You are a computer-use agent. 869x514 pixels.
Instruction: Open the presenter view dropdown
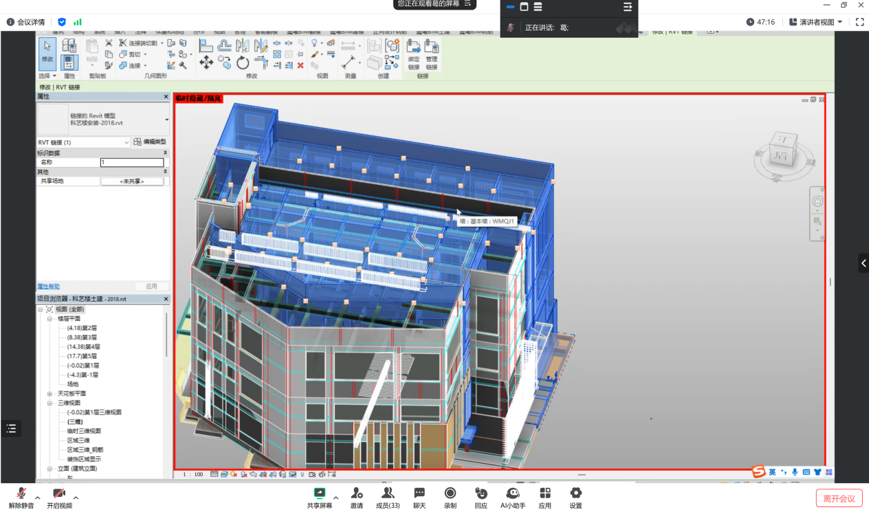[x=816, y=22]
